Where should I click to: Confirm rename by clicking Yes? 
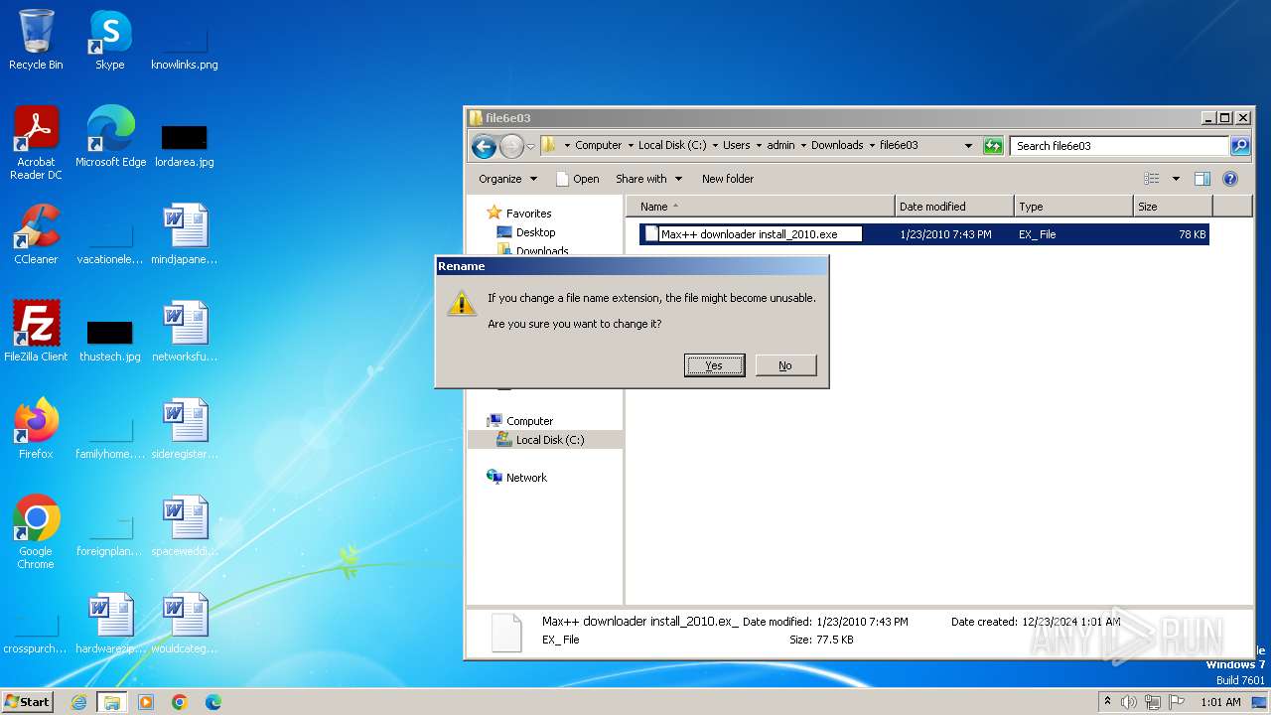click(x=714, y=365)
